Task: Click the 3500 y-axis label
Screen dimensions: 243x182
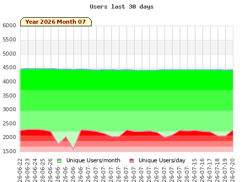Action: coord(9,96)
